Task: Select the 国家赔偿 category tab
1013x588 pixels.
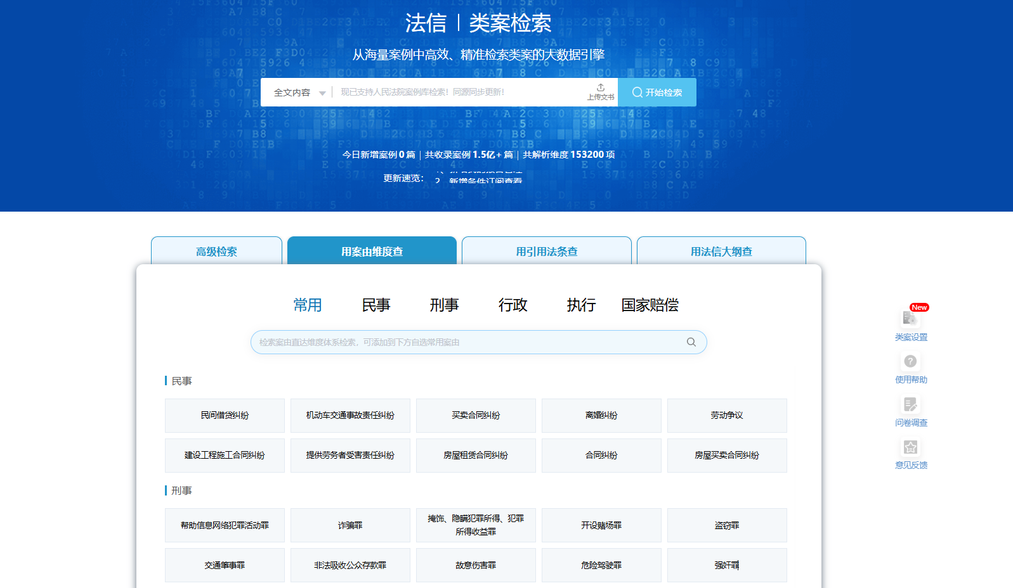Action: tap(650, 305)
